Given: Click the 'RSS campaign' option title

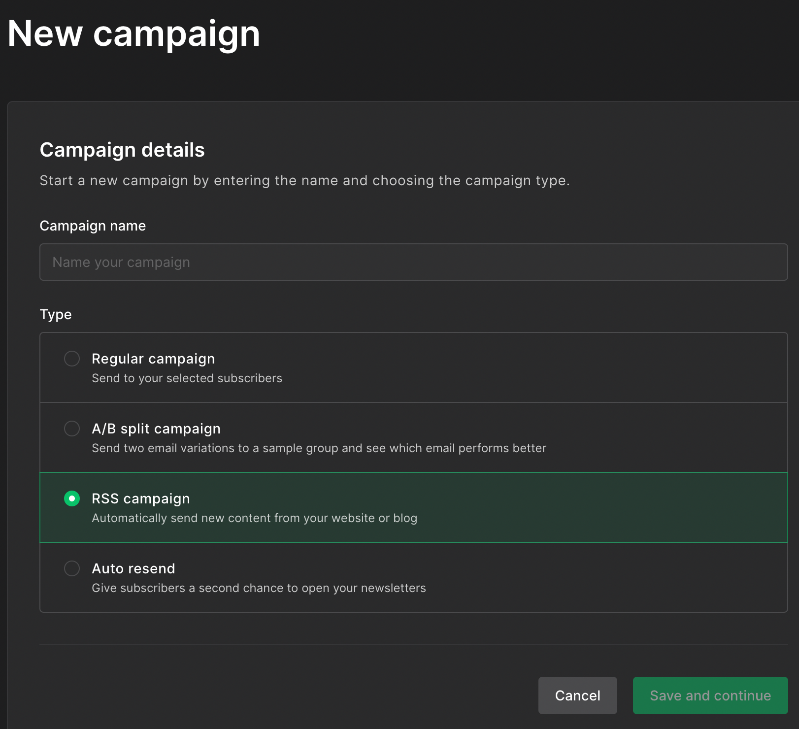Looking at the screenshot, I should 140,498.
